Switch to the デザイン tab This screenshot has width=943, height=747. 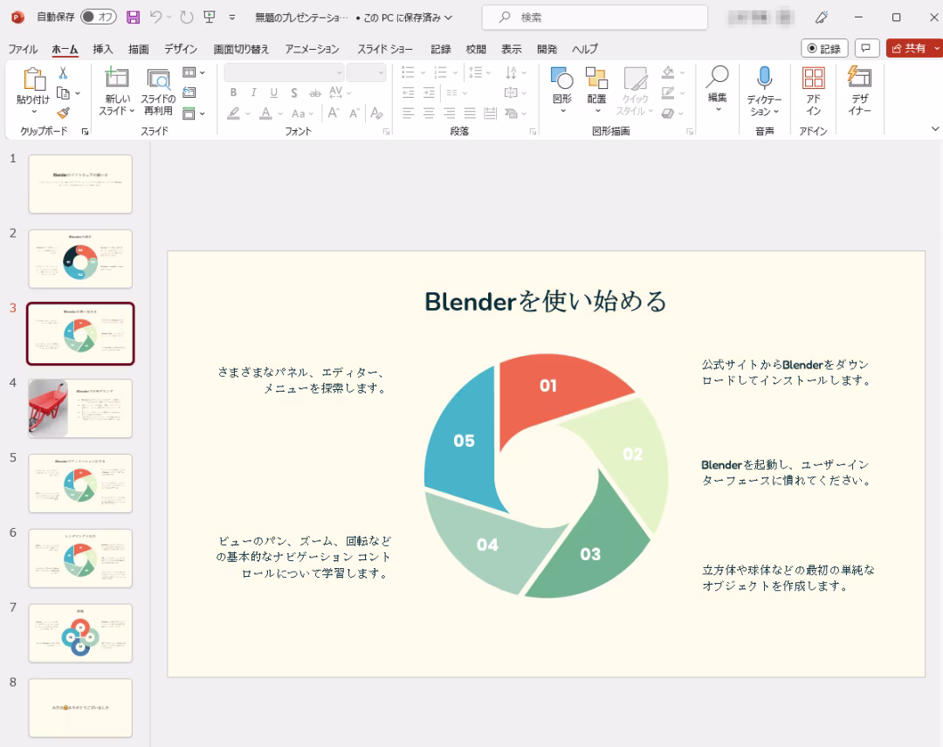pos(181,49)
